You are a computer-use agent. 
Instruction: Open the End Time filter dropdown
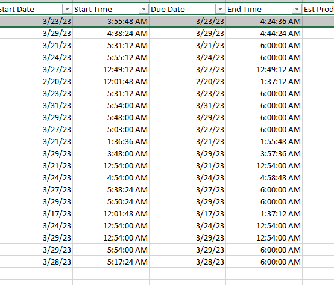click(297, 9)
